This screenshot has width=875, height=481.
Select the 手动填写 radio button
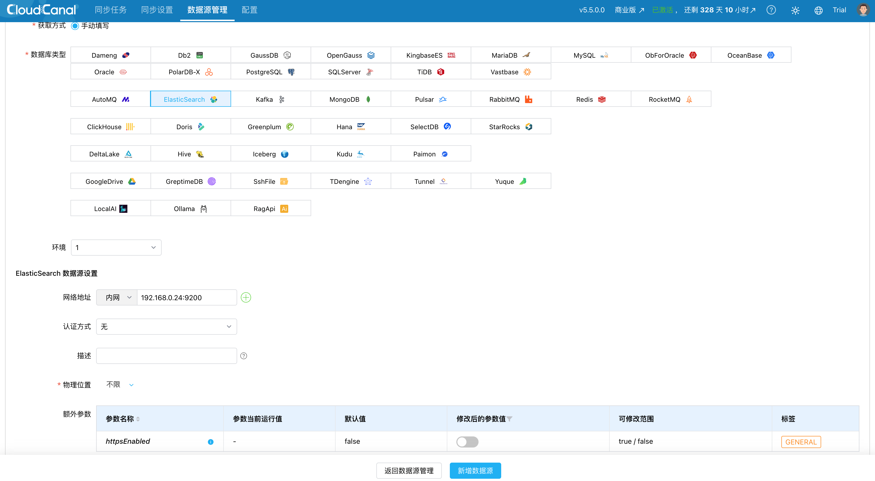pos(75,26)
